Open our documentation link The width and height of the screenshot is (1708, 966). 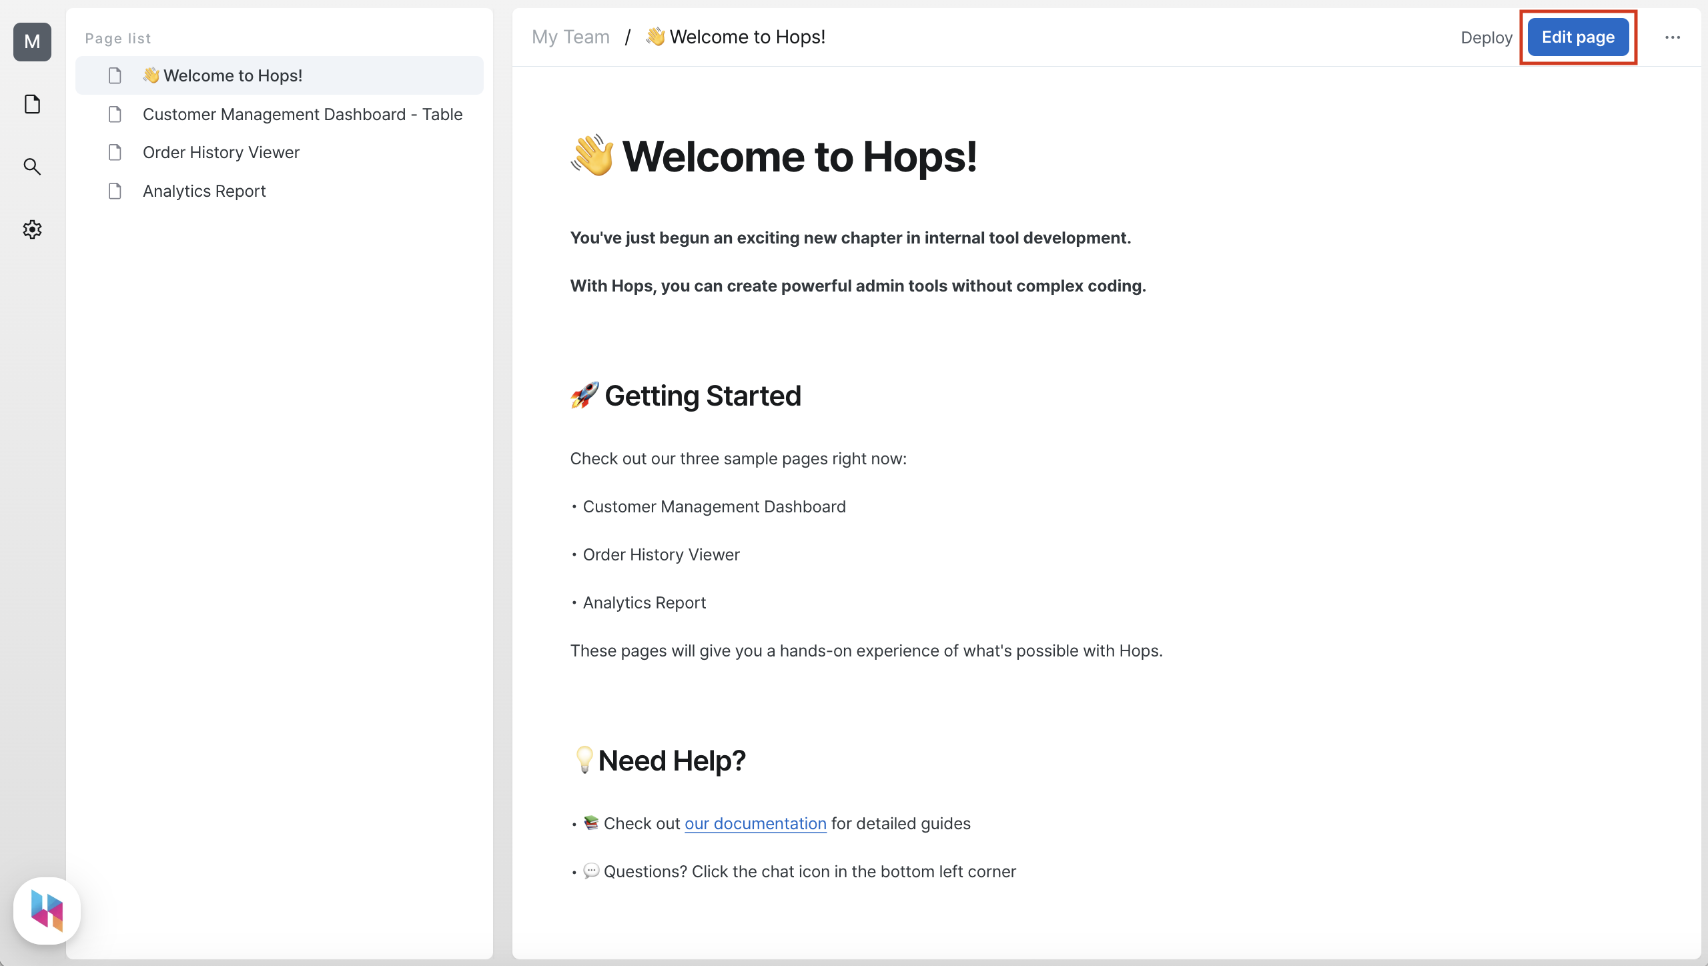[x=755, y=824]
